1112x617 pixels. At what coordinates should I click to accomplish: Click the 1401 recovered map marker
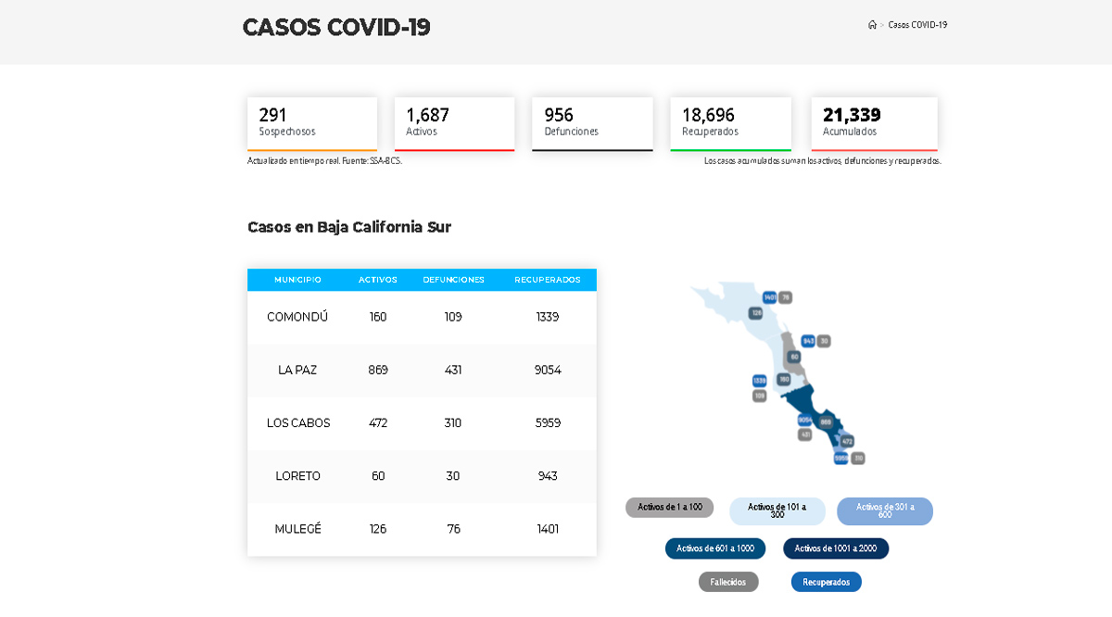769,297
